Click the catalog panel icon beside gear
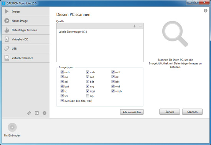This screenshot has width=211, height=145. tap(37, 113)
